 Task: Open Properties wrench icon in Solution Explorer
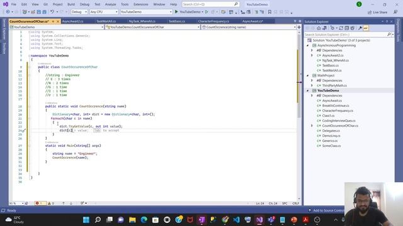pyautogui.click(x=360, y=28)
